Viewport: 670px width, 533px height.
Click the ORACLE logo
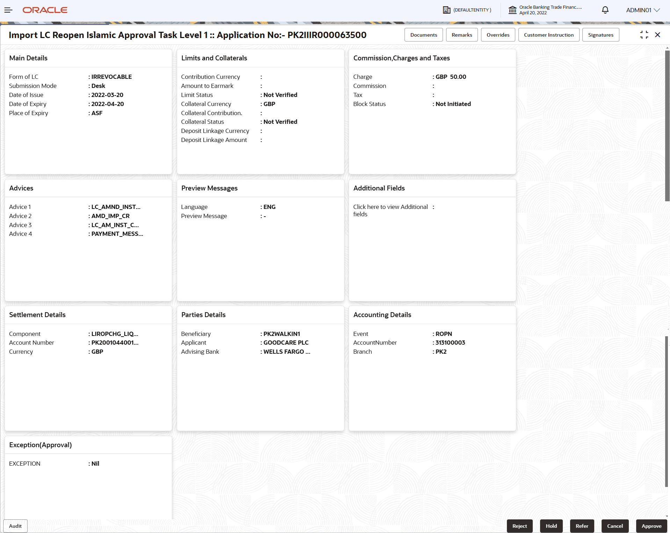coord(45,10)
